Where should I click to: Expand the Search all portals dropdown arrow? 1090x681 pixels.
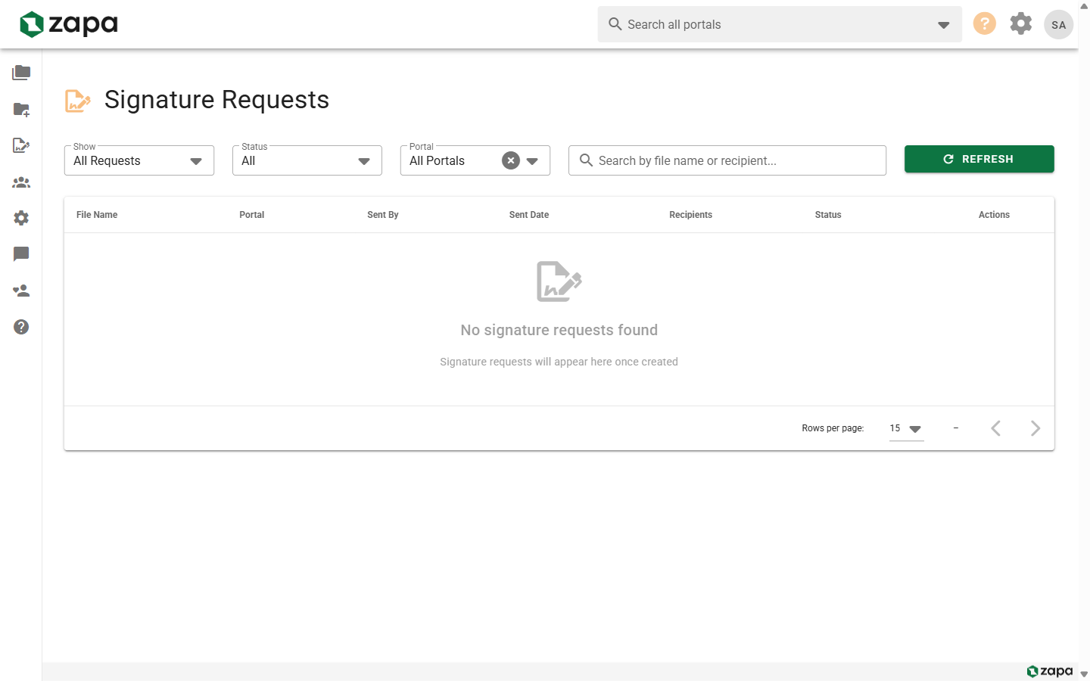tap(943, 25)
